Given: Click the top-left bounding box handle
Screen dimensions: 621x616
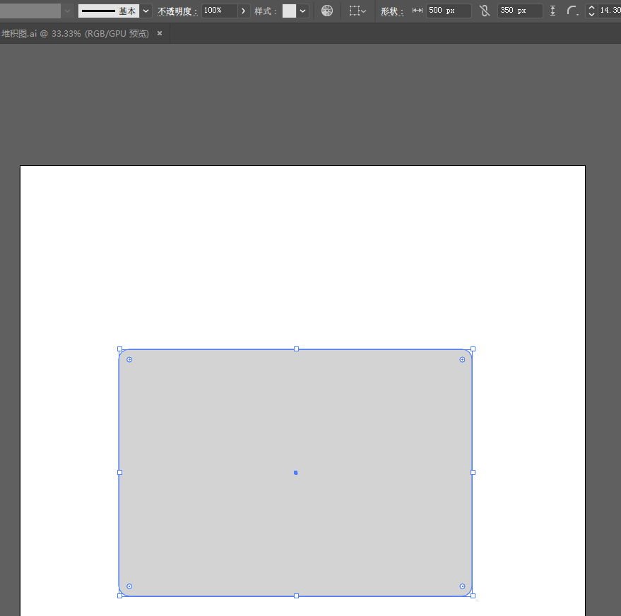Looking at the screenshot, I should pos(119,349).
